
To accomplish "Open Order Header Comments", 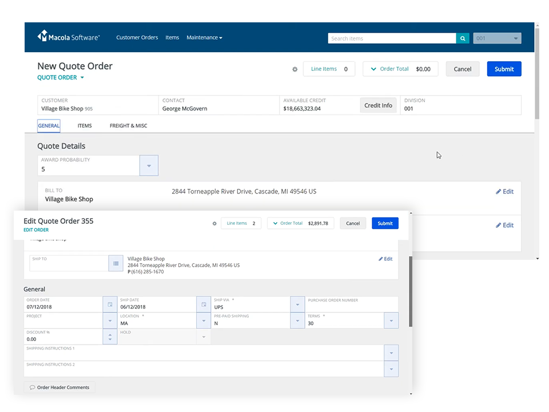I will coord(59,387).
